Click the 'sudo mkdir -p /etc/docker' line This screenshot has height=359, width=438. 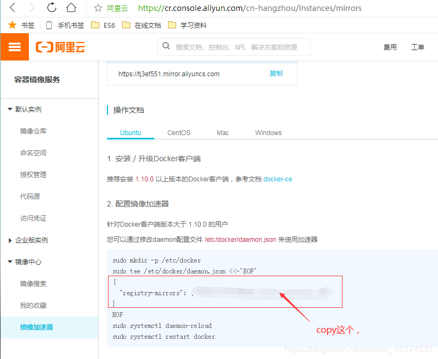pyautogui.click(x=157, y=260)
